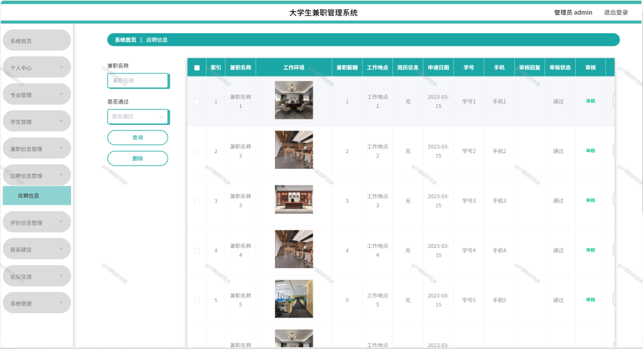This screenshot has height=349, width=643.
Task: Click the 删除 delete button
Action: pos(138,159)
